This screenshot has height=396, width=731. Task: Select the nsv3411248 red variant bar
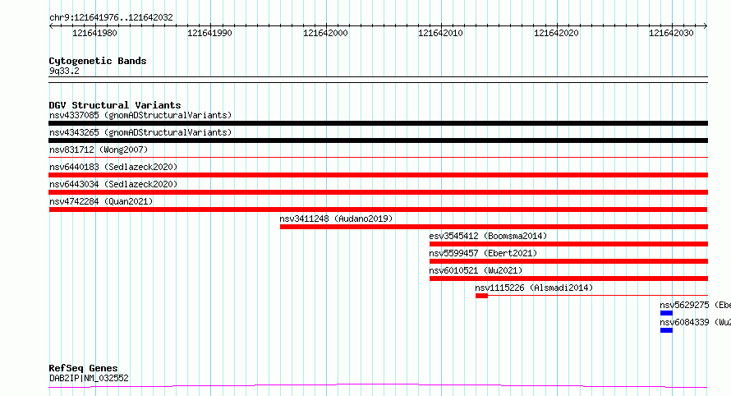pyautogui.click(x=494, y=227)
